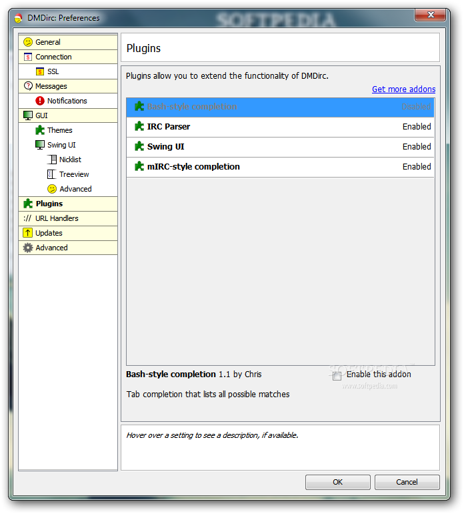Open the Updates category
This screenshot has width=464, height=514.
click(68, 233)
